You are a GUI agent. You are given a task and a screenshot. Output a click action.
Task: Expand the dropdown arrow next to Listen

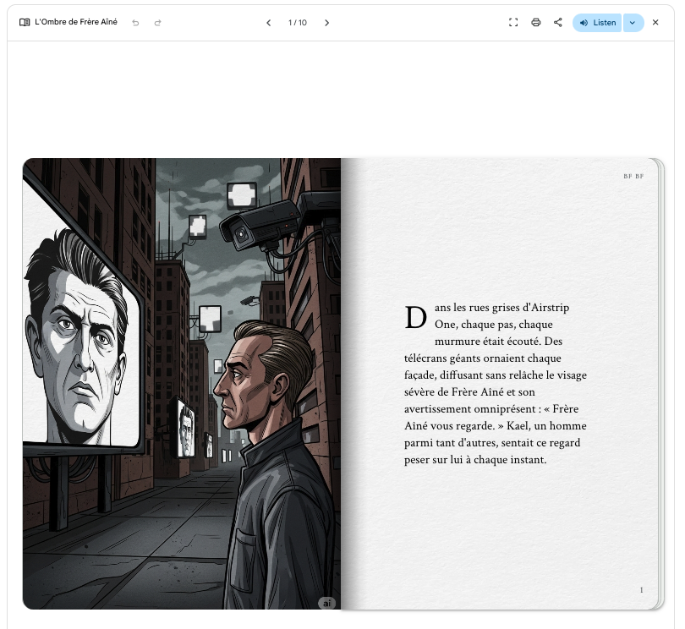tap(633, 23)
